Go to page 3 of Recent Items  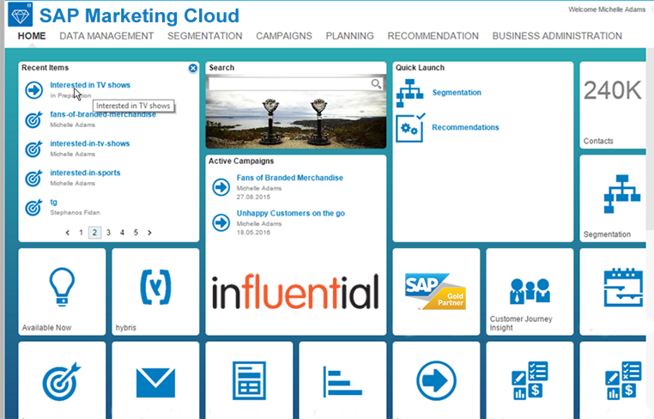pos(108,233)
